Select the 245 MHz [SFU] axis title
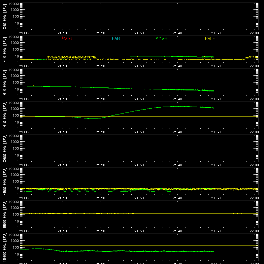264x264 pixels. coord(5,16)
